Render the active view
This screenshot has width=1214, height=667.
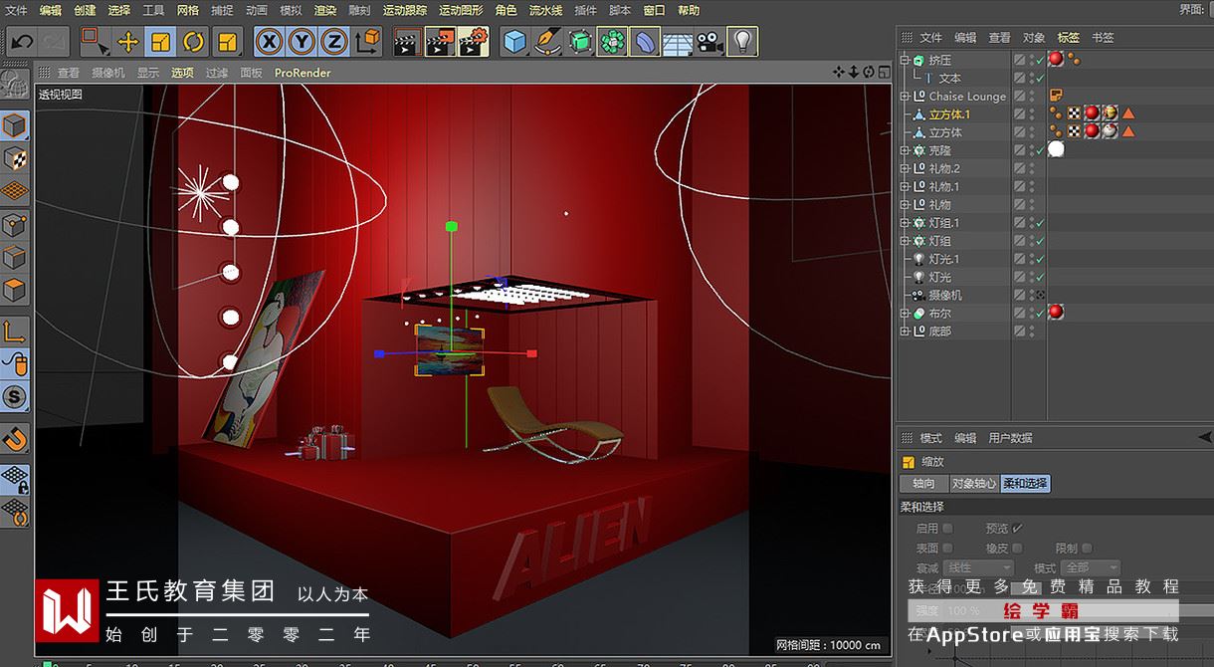pyautogui.click(x=406, y=42)
